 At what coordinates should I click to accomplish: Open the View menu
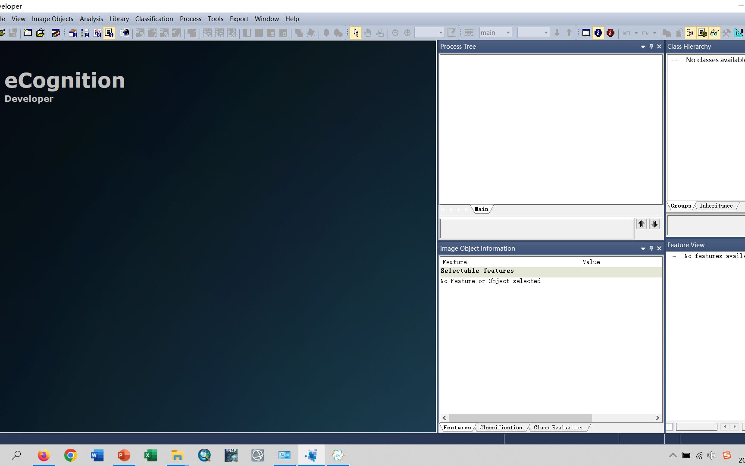point(19,19)
